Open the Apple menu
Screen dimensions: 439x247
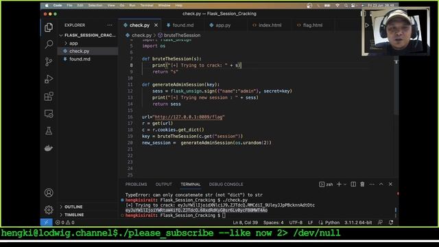[47, 5]
